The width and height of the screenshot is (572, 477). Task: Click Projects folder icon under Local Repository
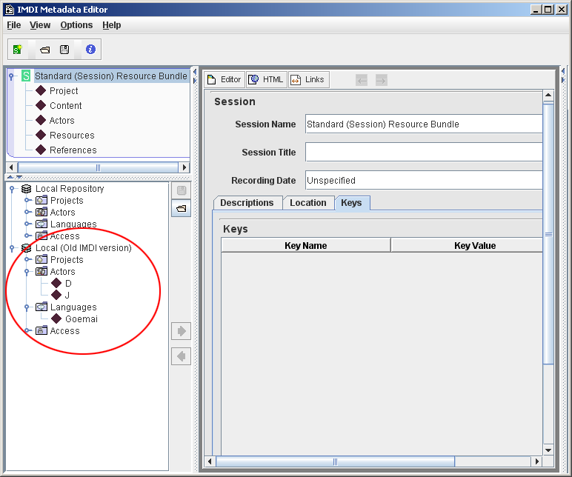tap(41, 200)
